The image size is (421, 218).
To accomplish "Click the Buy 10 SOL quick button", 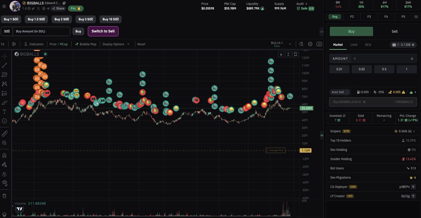I will 111,19.
